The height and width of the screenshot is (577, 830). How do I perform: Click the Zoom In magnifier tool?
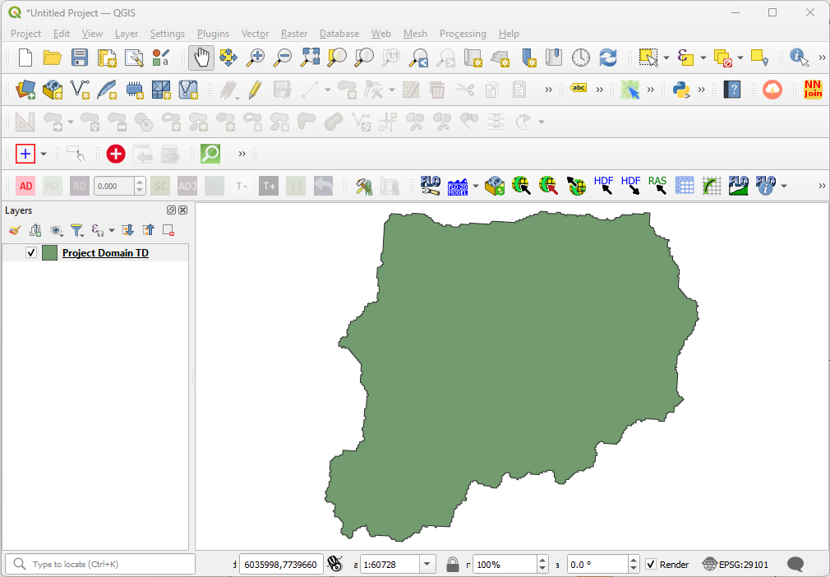pyautogui.click(x=256, y=58)
